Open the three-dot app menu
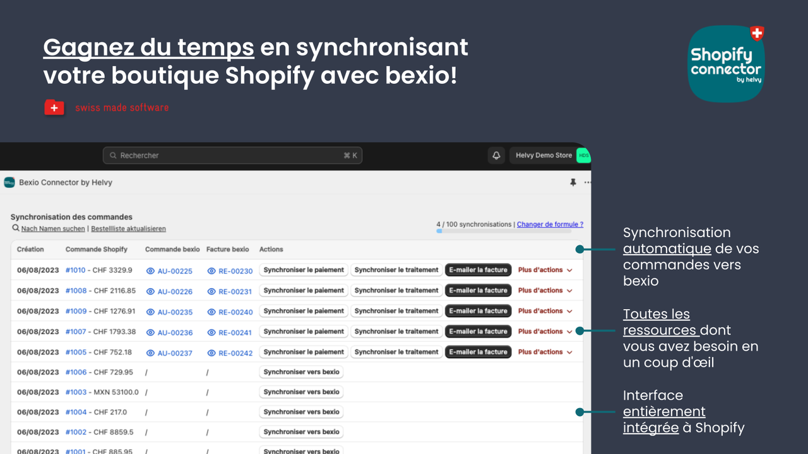Viewport: 808px width, 454px height. click(x=588, y=182)
